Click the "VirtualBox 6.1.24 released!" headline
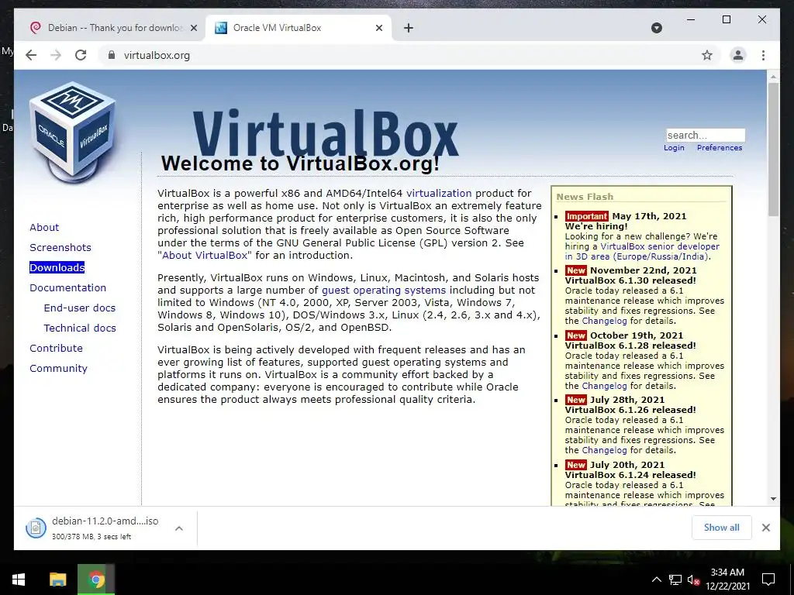The width and height of the screenshot is (794, 595). [x=630, y=475]
